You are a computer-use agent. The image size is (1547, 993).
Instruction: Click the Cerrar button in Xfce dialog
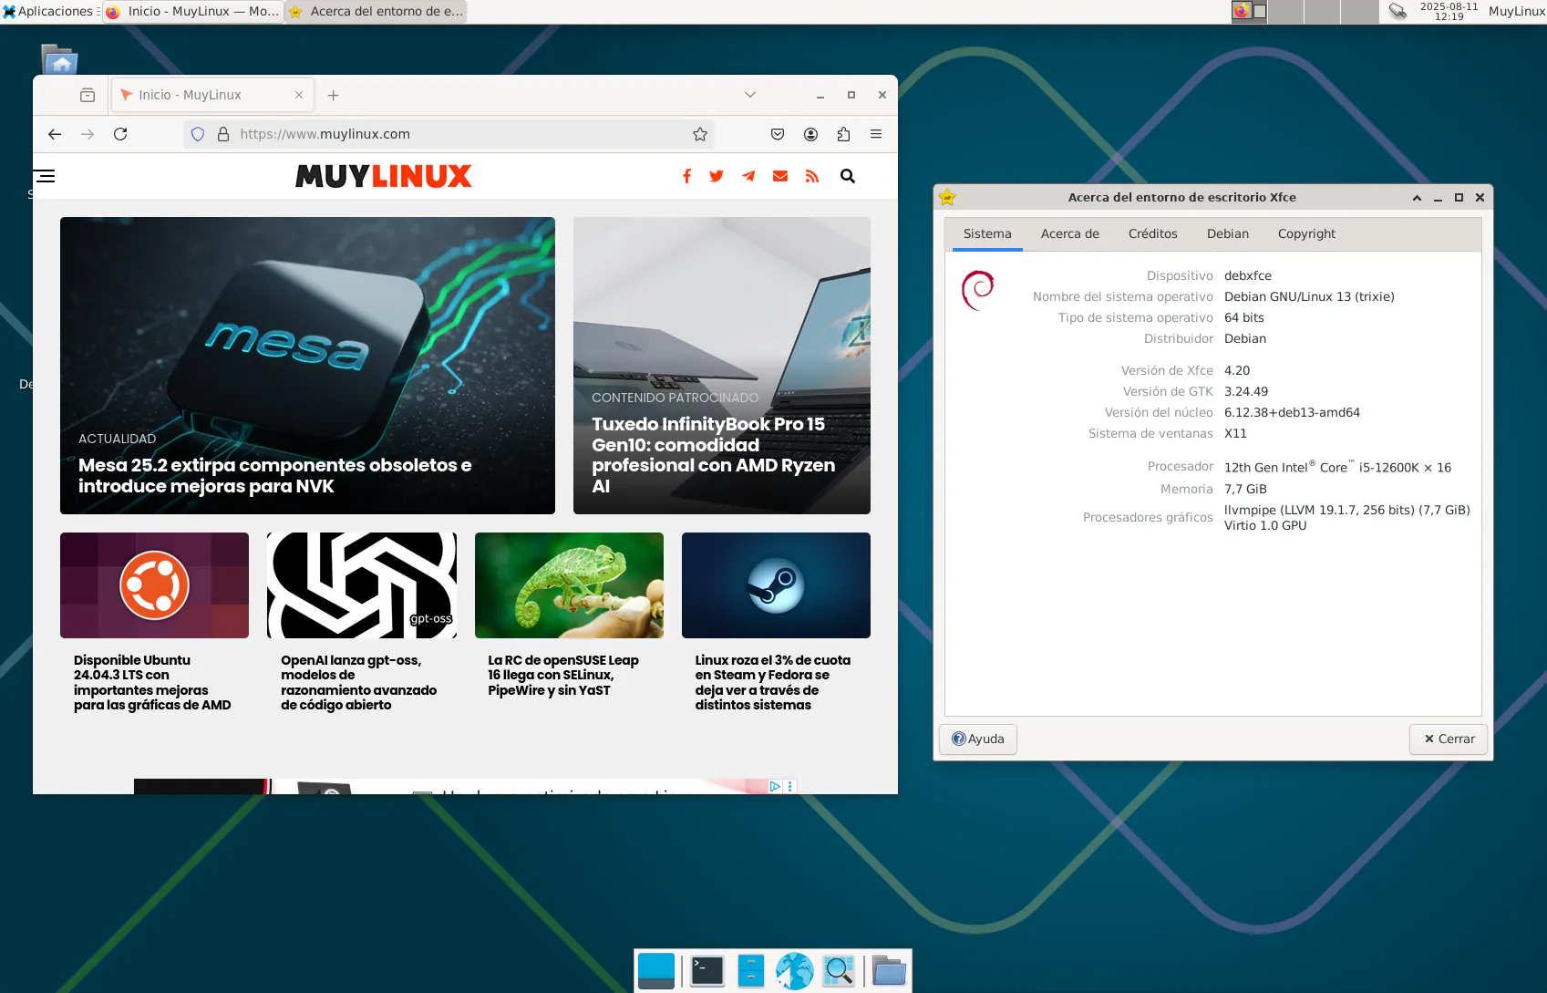point(1449,739)
